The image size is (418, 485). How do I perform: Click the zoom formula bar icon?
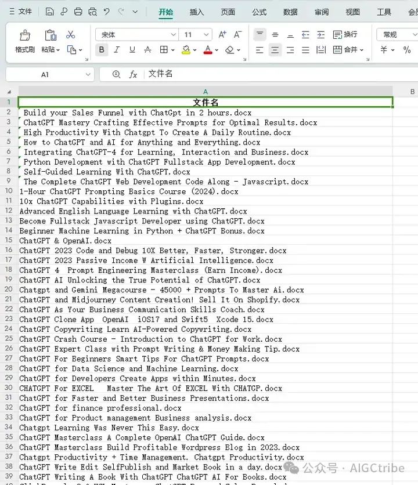coord(117,74)
